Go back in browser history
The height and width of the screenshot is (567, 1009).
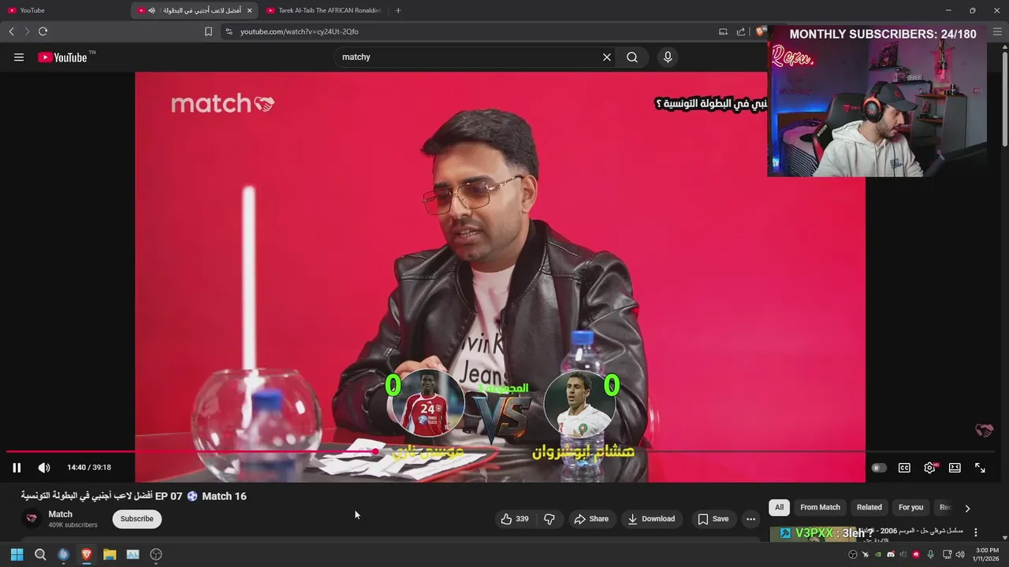click(11, 31)
